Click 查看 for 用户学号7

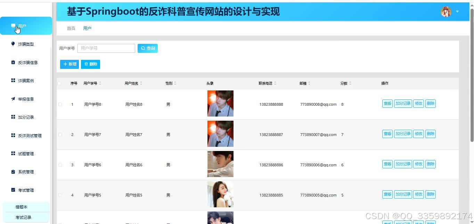(x=387, y=134)
